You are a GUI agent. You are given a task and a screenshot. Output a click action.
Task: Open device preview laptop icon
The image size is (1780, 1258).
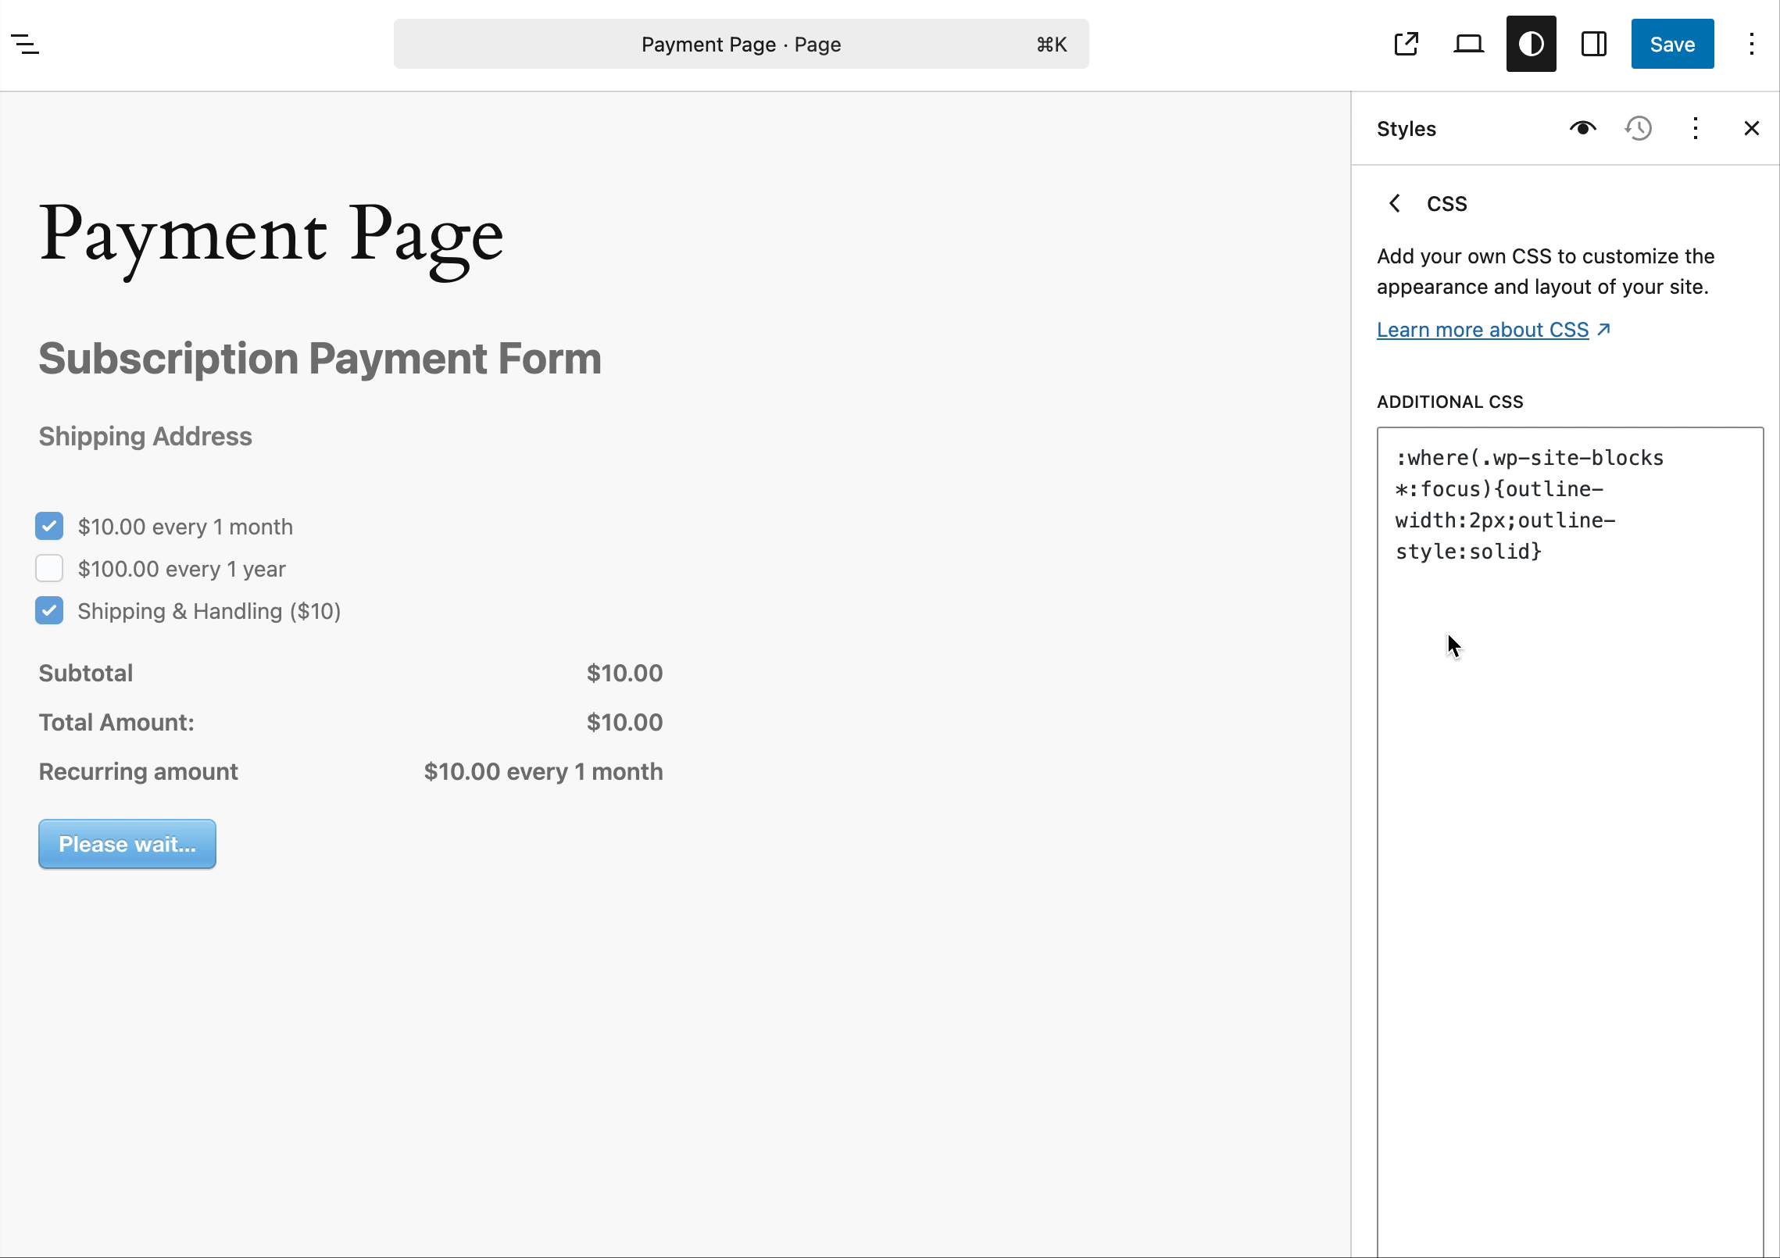pyautogui.click(x=1468, y=45)
